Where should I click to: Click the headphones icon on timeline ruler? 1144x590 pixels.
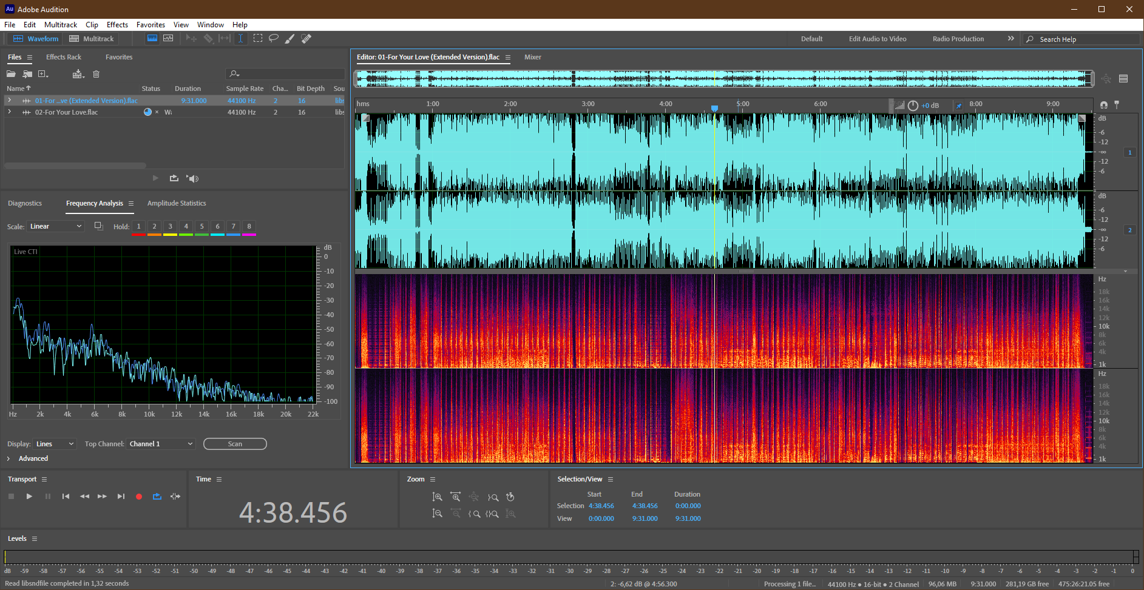(x=1103, y=104)
